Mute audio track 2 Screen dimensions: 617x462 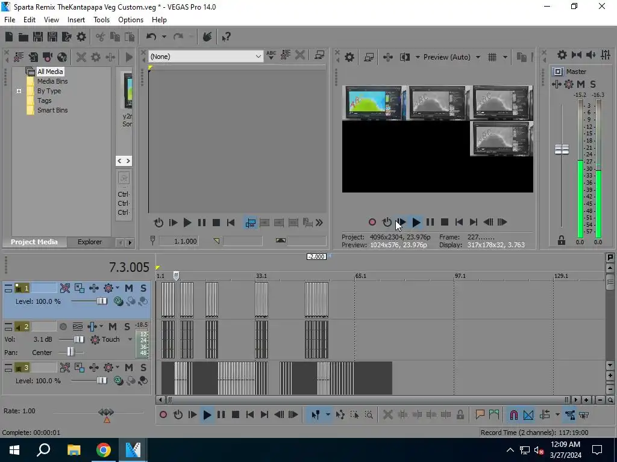(x=113, y=327)
